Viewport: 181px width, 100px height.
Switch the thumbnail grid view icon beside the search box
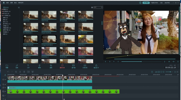pos(92,7)
